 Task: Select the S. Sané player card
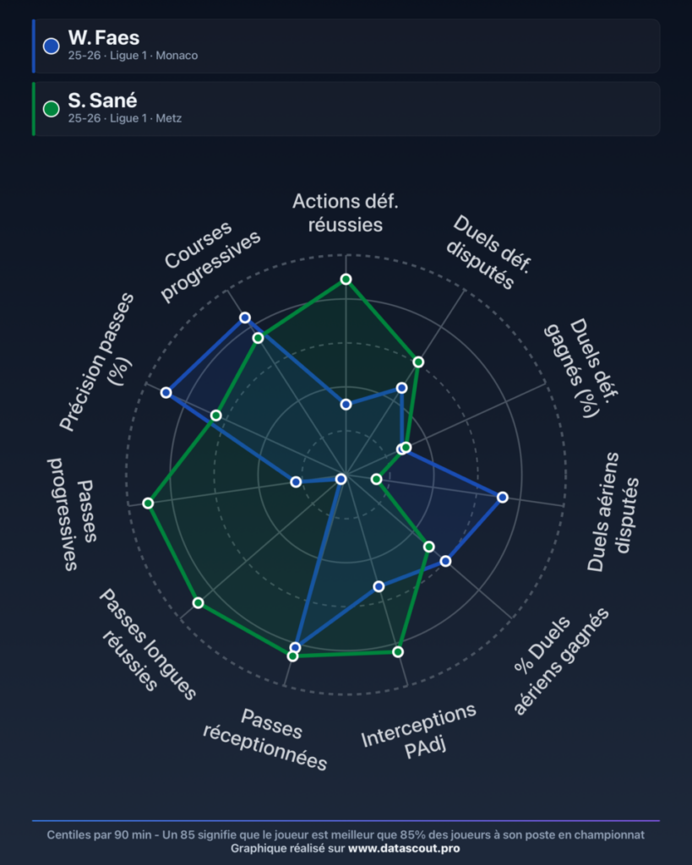(x=346, y=109)
